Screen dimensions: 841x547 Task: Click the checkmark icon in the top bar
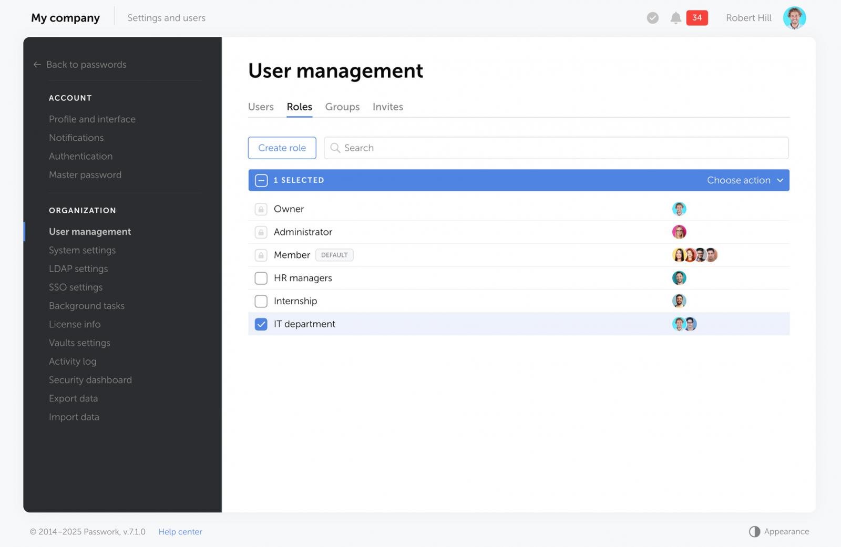click(652, 17)
